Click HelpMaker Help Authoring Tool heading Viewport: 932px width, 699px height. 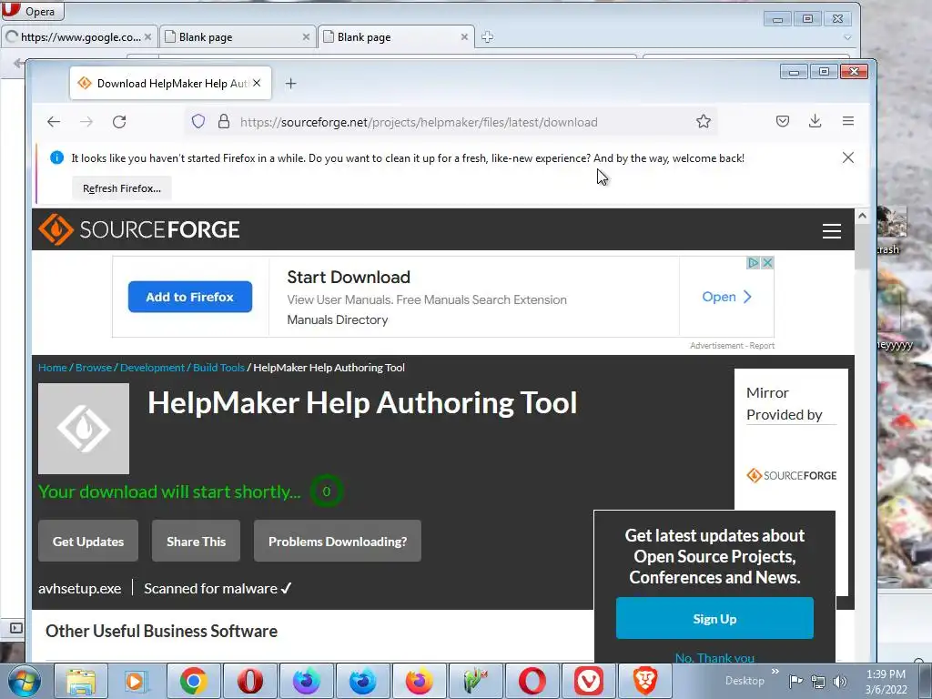(362, 403)
